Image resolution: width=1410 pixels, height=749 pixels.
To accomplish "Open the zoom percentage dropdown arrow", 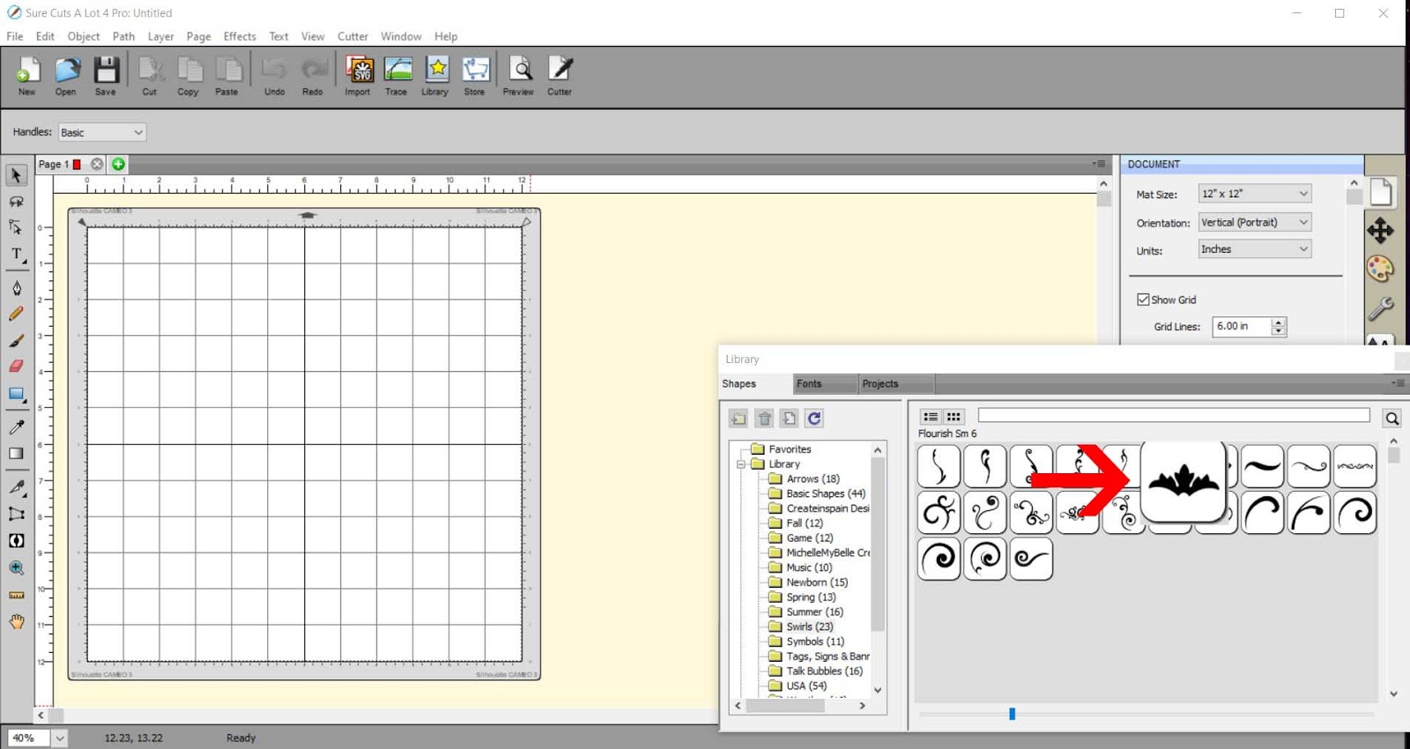I will point(59,738).
